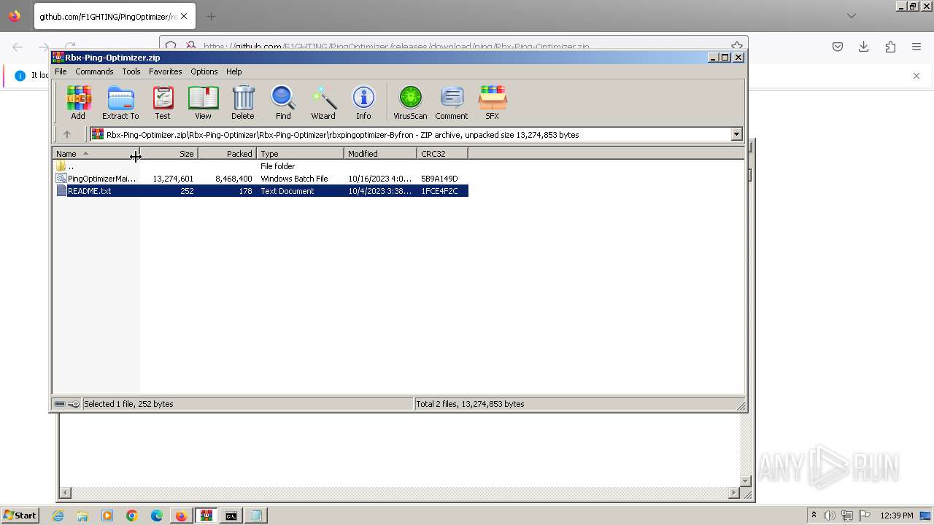Screen dimensions: 934x525
Task: Sort files by Name column
Action: (96, 154)
